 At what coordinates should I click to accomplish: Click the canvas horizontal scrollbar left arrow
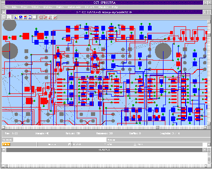(3, 127)
